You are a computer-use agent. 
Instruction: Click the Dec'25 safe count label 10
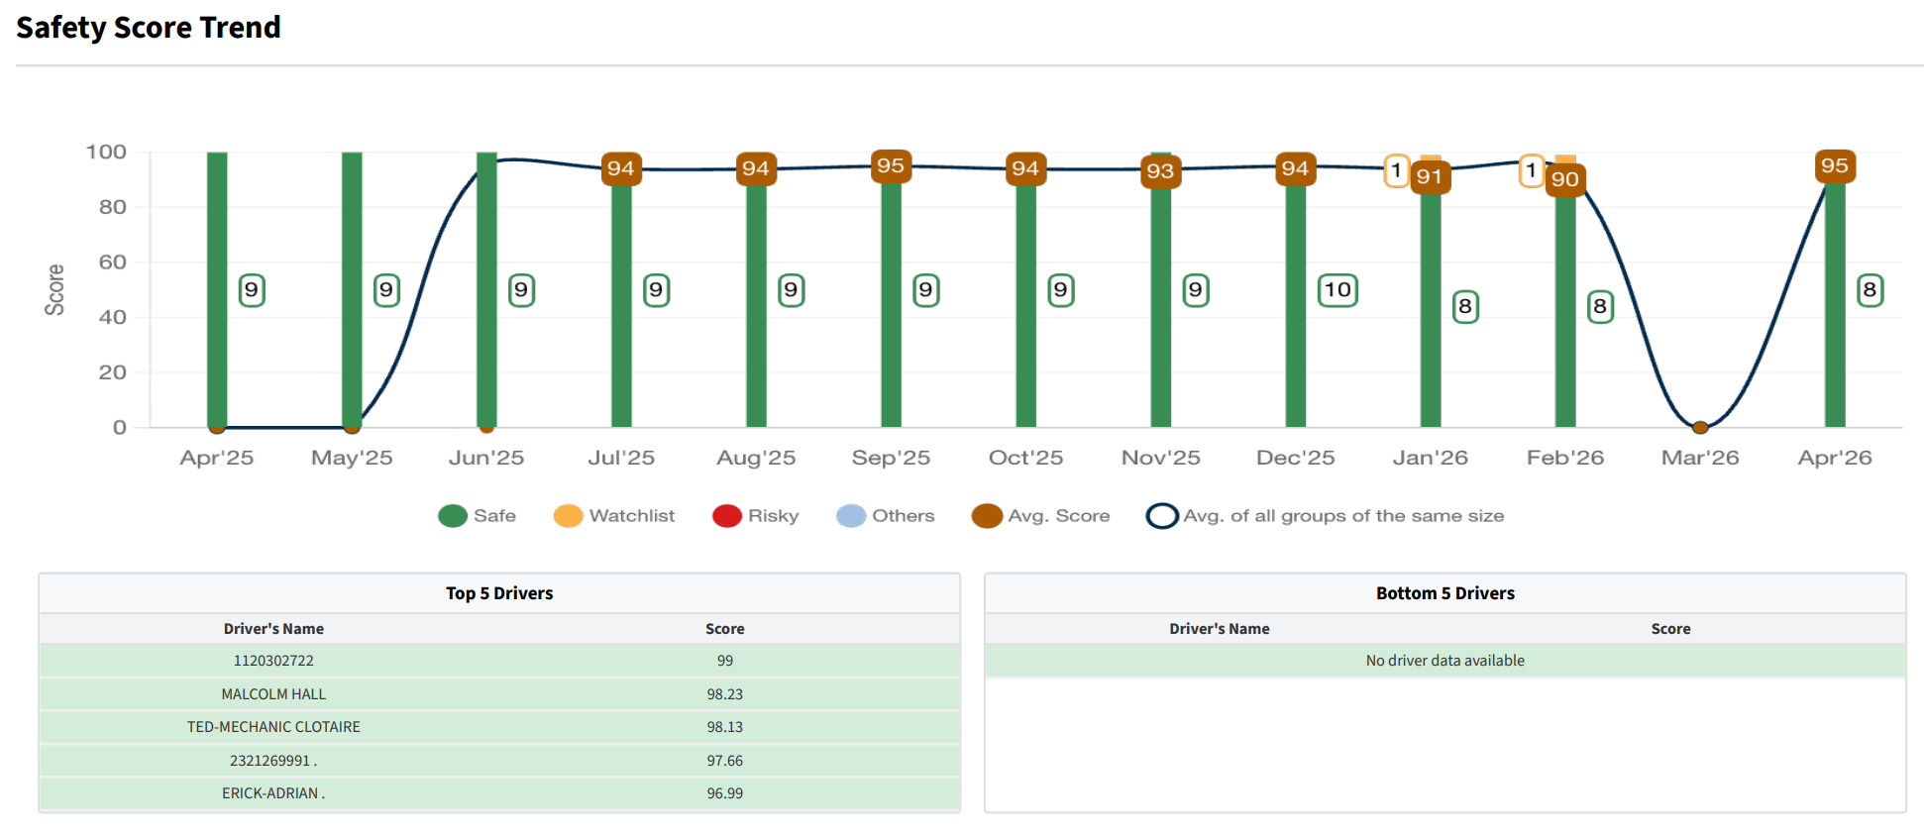click(x=1337, y=290)
